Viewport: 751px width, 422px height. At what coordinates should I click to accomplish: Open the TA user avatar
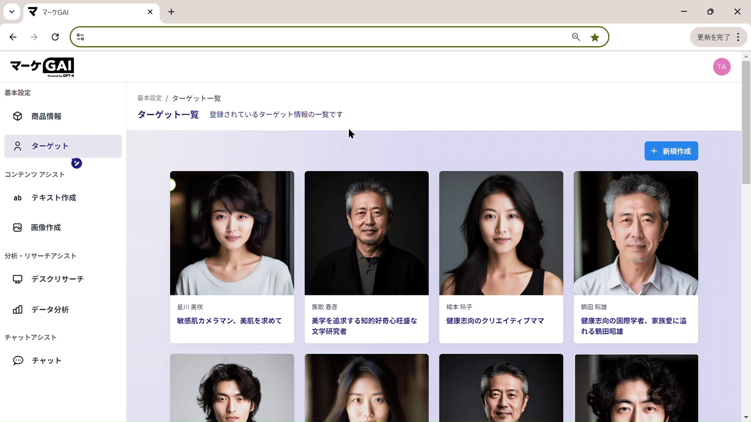pyautogui.click(x=722, y=67)
